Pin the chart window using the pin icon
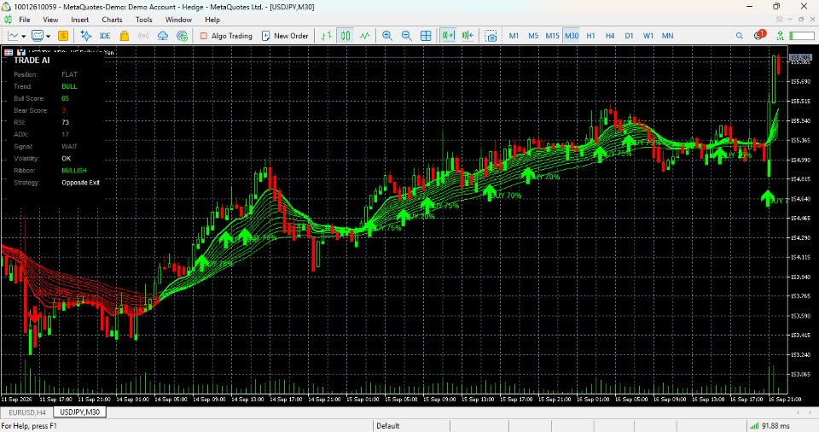The height and width of the screenshot is (432, 819). (780, 20)
